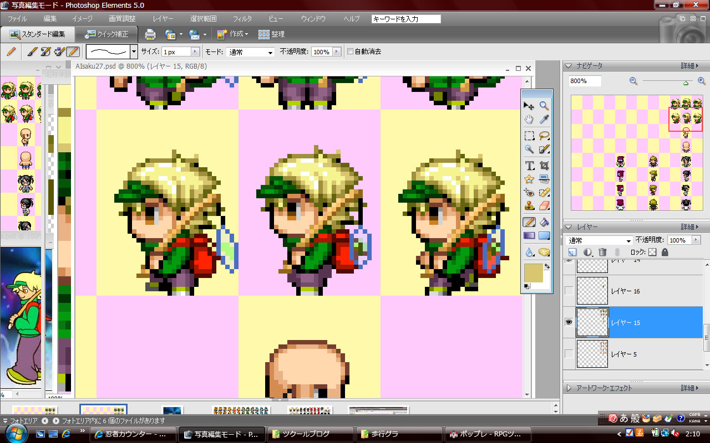Zoom out with Navigator minus magnifier
Screen dimensions: 710x443
pos(633,81)
